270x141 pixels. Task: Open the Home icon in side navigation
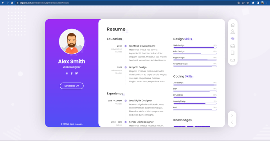(x=233, y=25)
